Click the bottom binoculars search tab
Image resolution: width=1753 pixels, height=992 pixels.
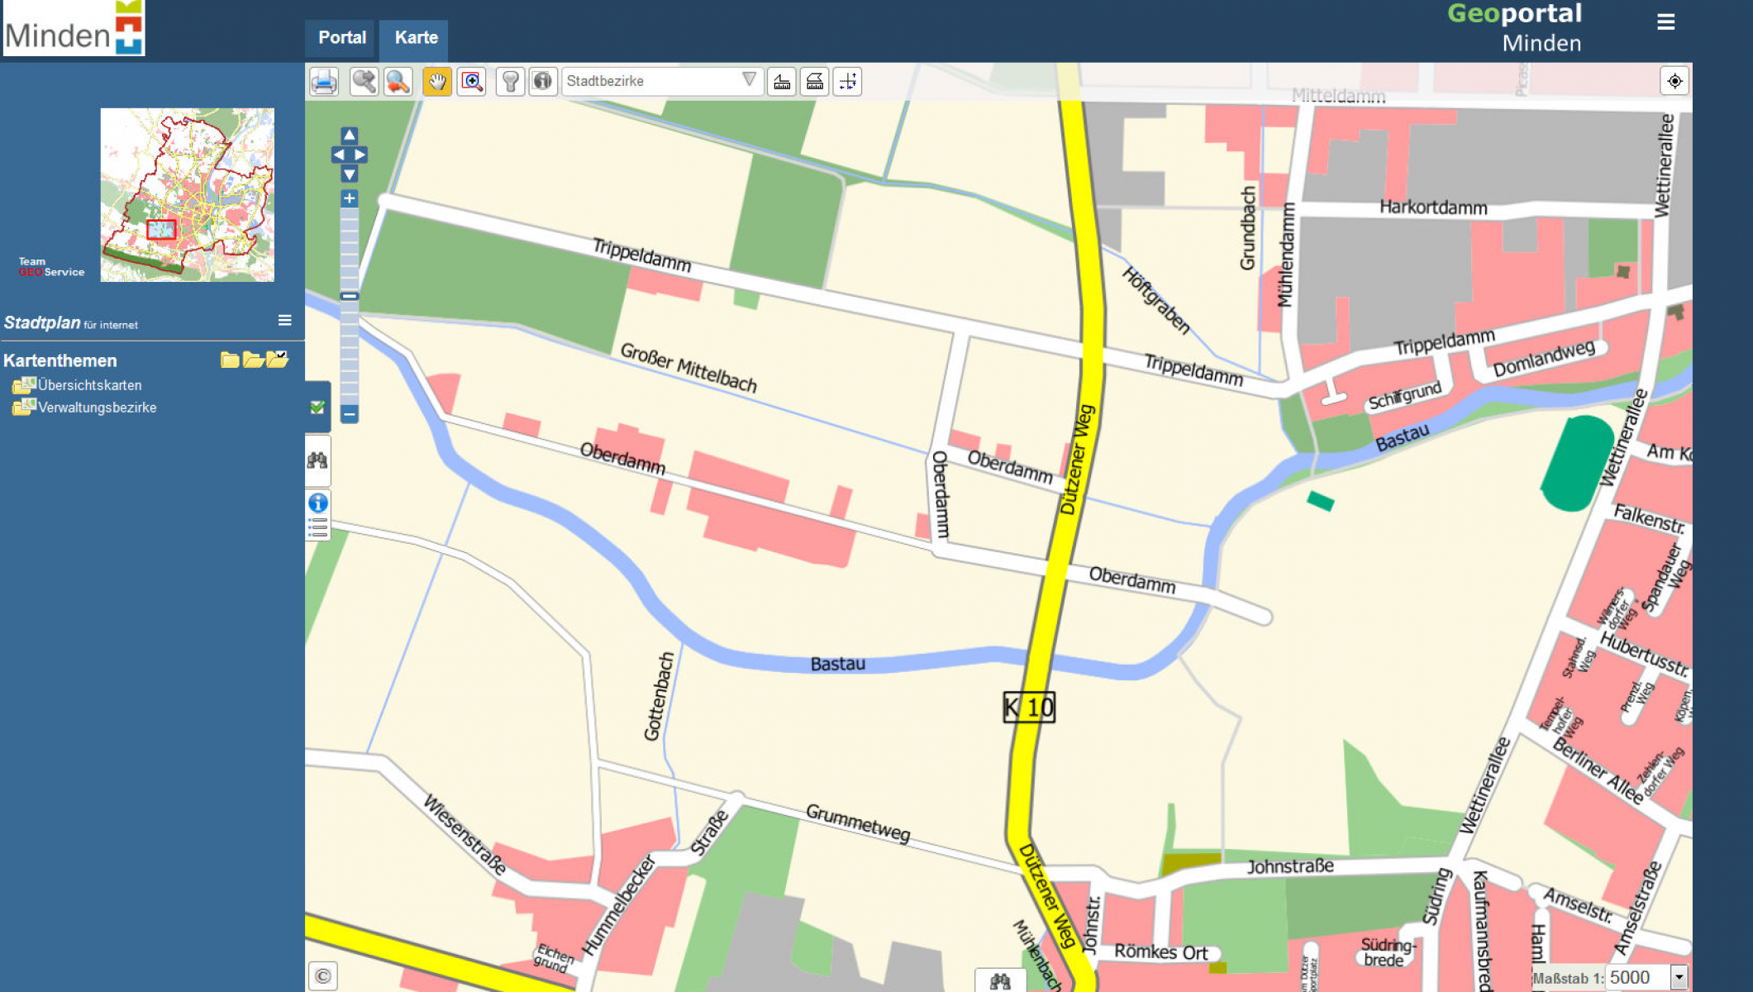pyautogui.click(x=1000, y=981)
